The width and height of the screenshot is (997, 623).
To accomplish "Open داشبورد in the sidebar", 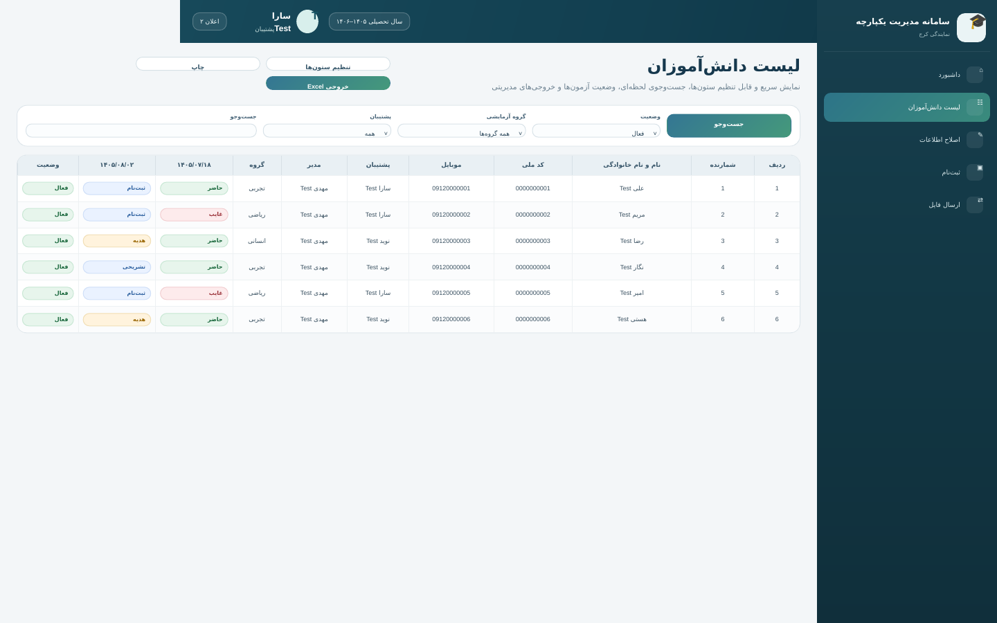I will [907, 75].
